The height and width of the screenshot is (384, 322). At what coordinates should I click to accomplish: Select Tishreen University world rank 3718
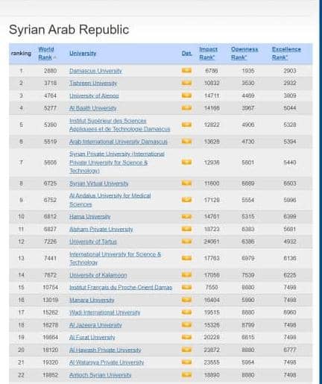(x=50, y=83)
